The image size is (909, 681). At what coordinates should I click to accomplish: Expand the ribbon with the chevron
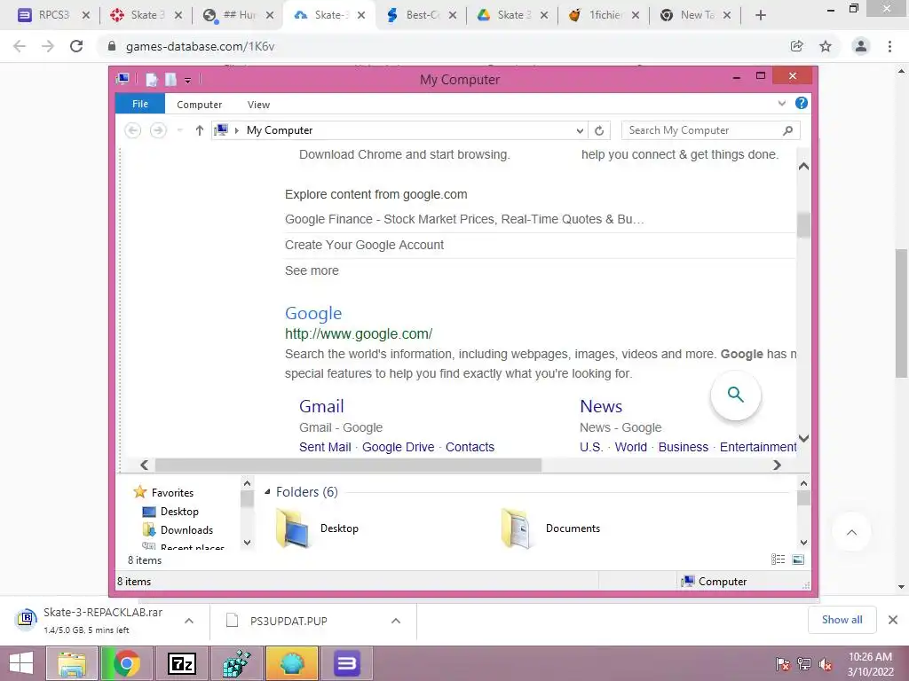pos(782,104)
